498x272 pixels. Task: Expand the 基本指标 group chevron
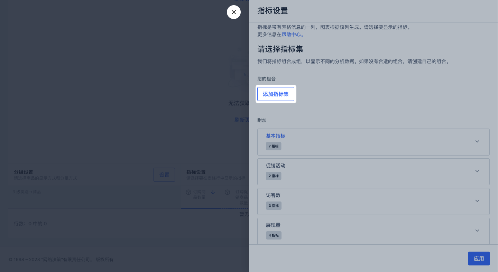tap(477, 141)
